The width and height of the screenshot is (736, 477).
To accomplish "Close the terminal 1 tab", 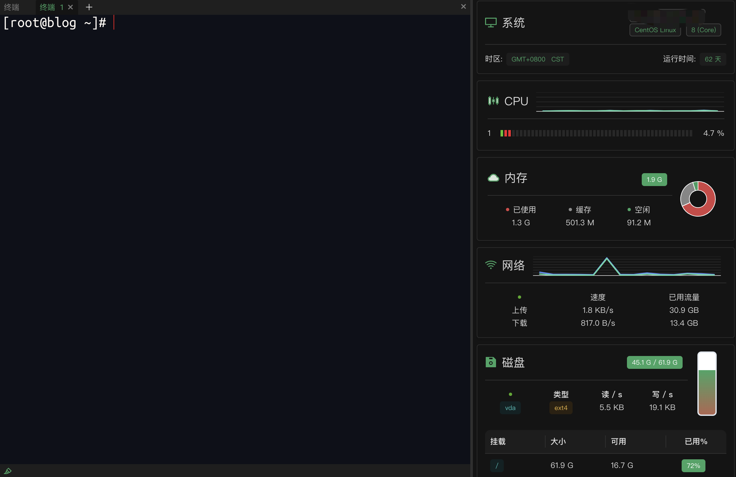I will point(71,7).
